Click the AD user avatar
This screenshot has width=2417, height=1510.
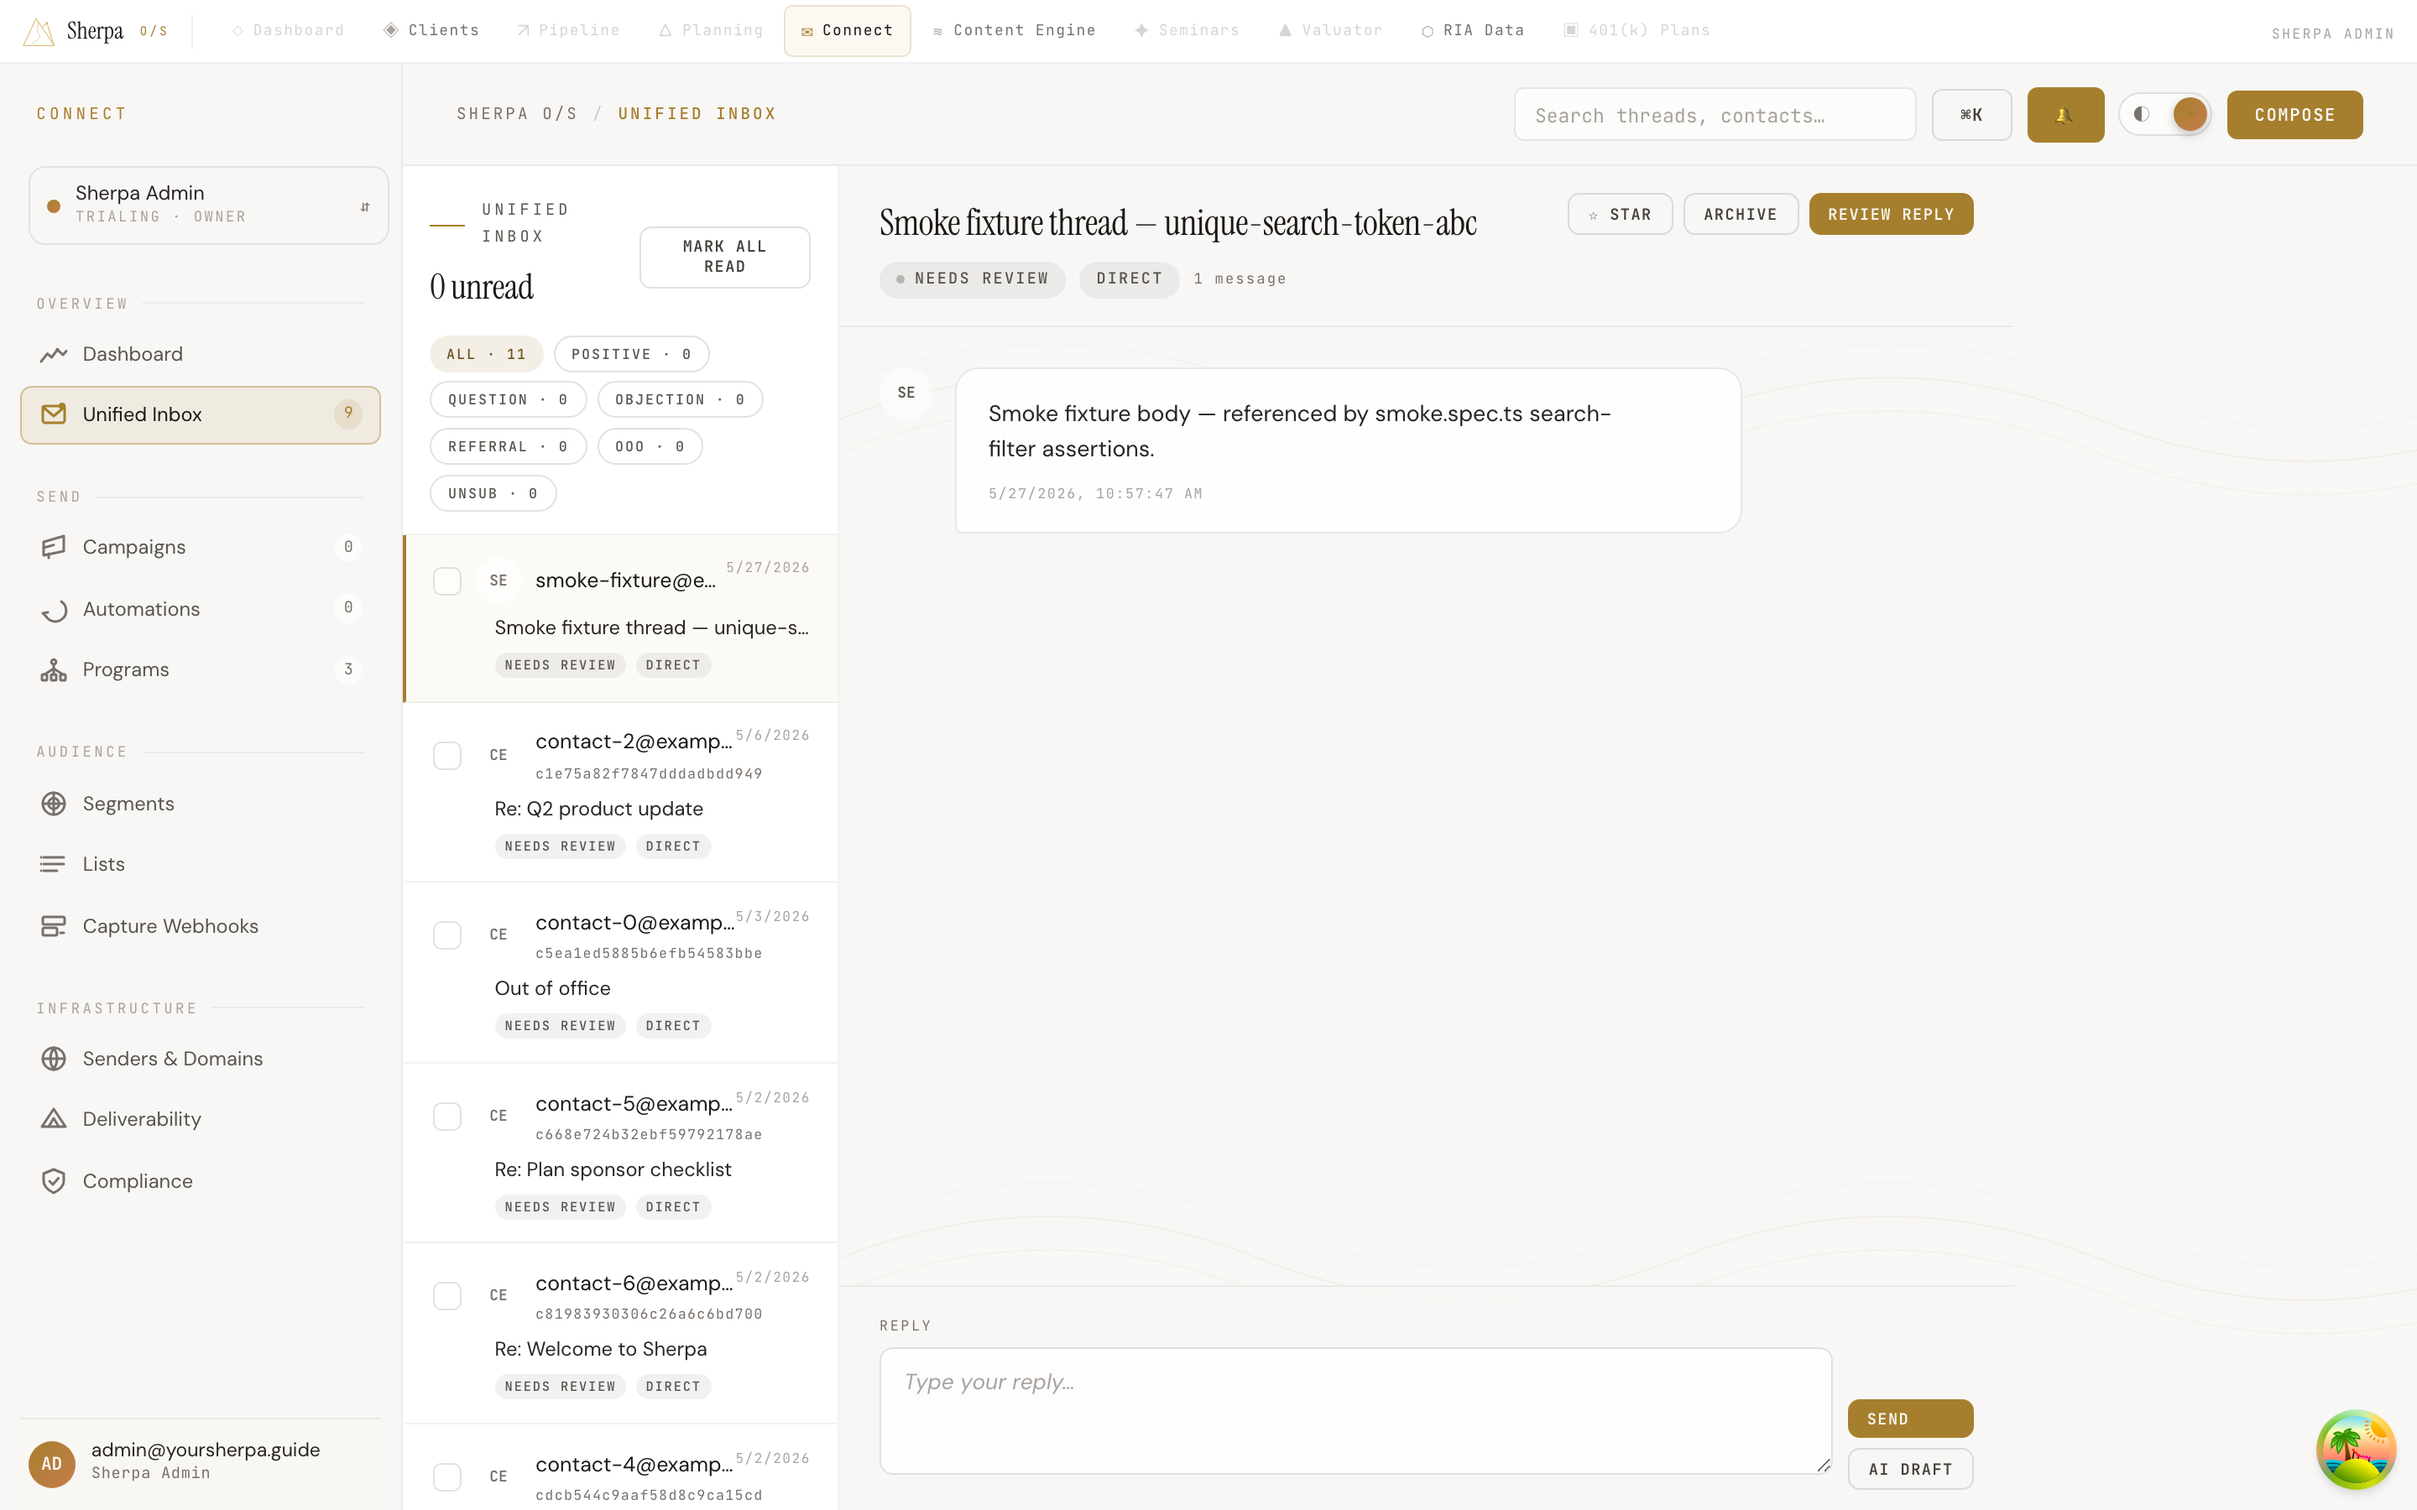(x=52, y=1463)
